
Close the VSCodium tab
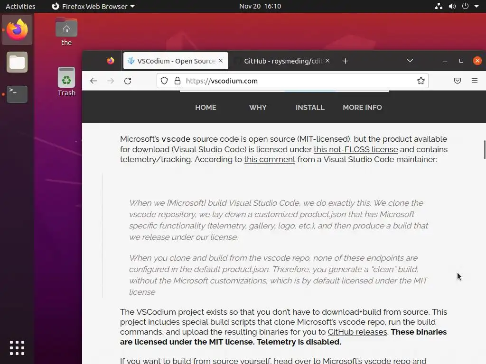click(221, 61)
